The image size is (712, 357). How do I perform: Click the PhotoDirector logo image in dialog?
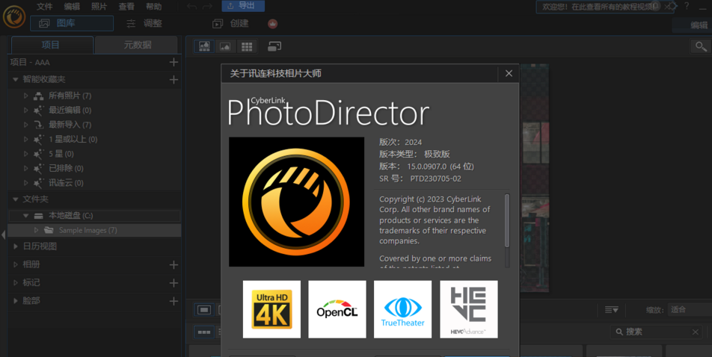296,202
